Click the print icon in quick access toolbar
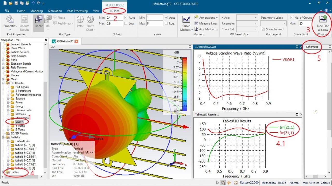Screen dimensions: 332x186 pyautogui.click(x=27, y=3)
